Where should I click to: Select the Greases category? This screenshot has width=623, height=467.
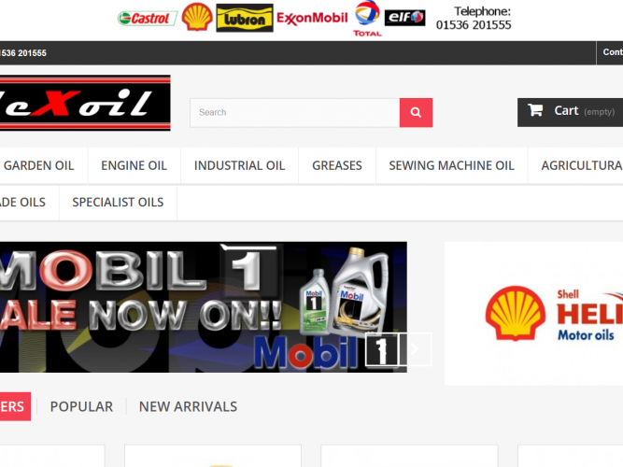click(336, 165)
